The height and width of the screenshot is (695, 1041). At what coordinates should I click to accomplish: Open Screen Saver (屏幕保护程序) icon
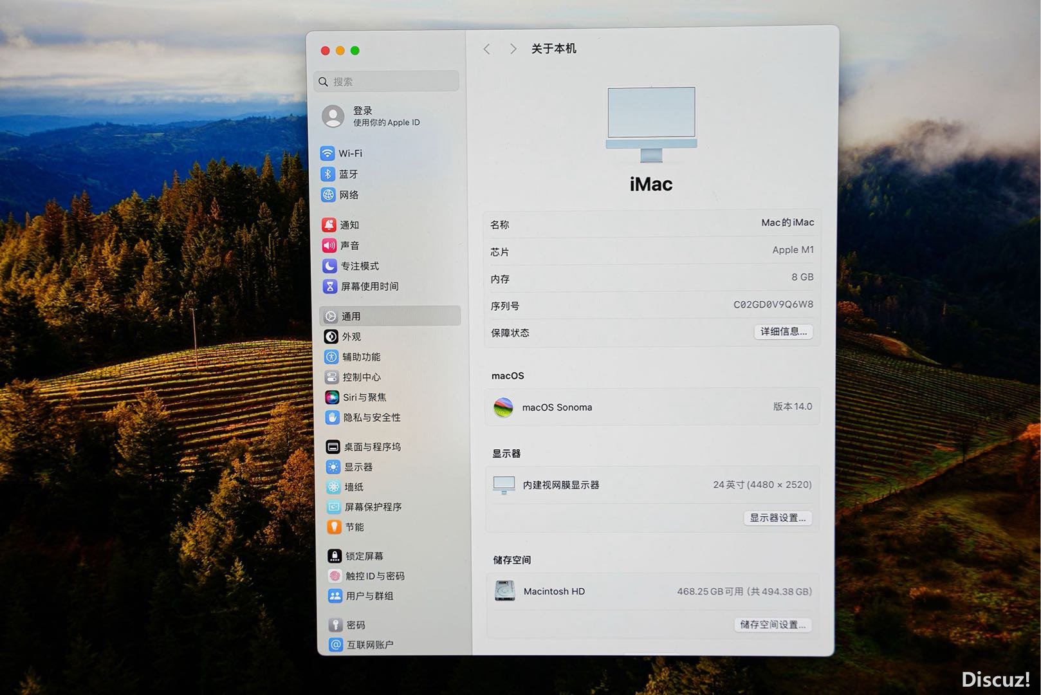click(x=334, y=506)
